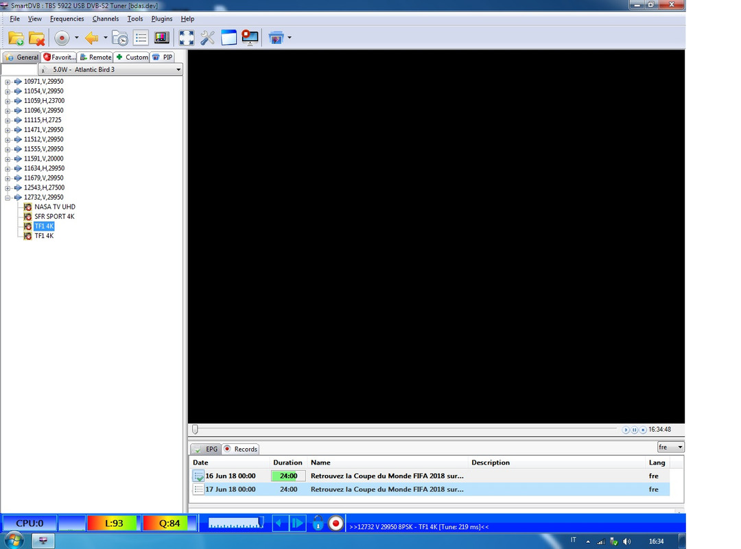Open the Channels menu

point(106,19)
